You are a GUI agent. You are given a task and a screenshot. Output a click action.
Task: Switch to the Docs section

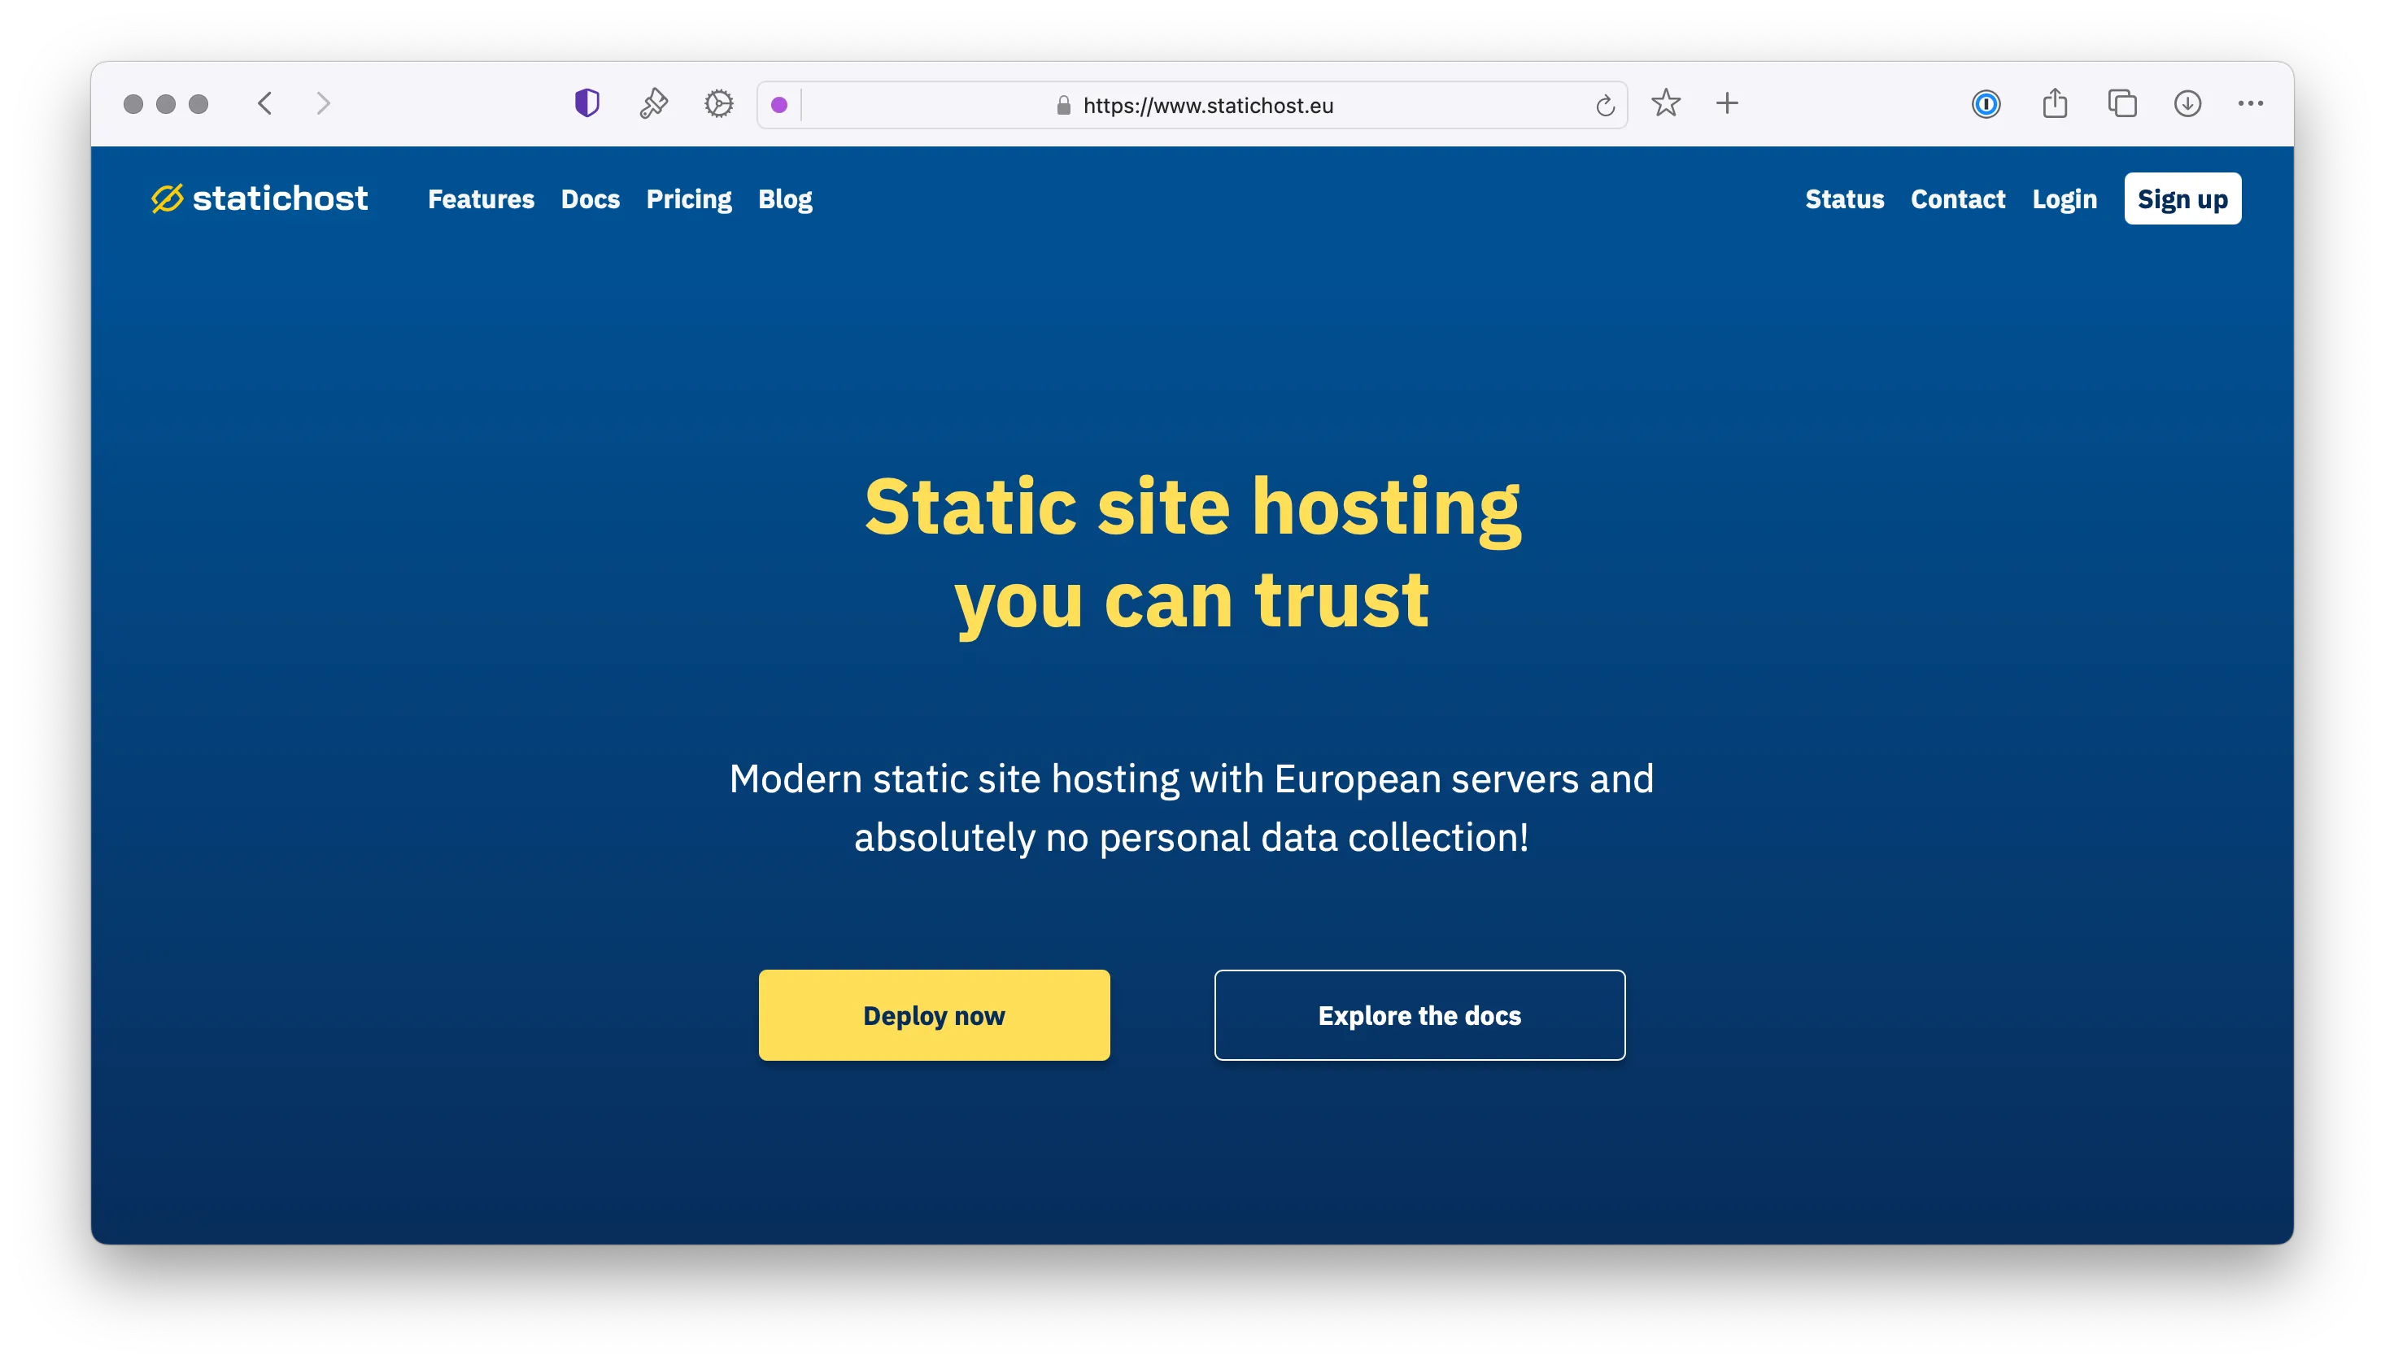pyautogui.click(x=590, y=198)
